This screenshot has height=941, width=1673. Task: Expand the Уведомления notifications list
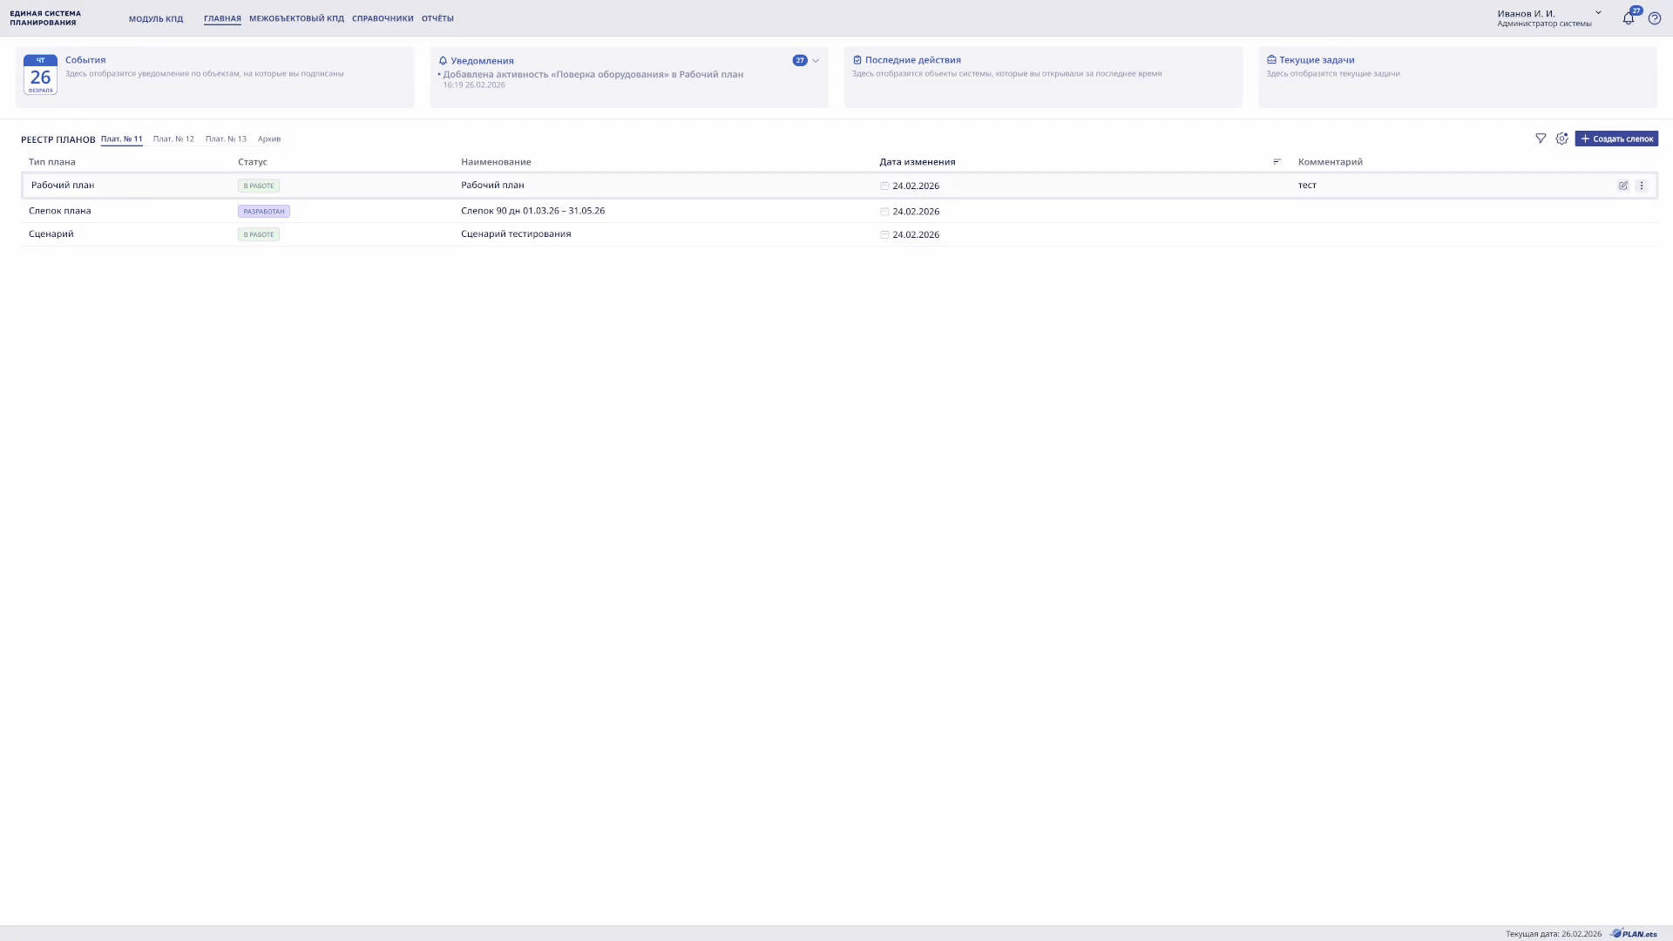coord(816,61)
